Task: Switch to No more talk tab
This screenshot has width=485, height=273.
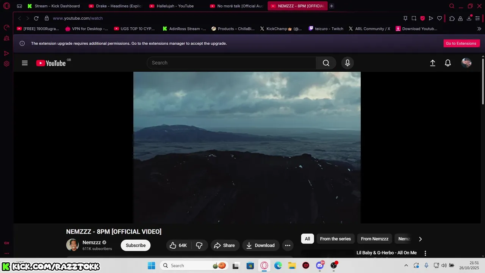Action: tap(236, 6)
